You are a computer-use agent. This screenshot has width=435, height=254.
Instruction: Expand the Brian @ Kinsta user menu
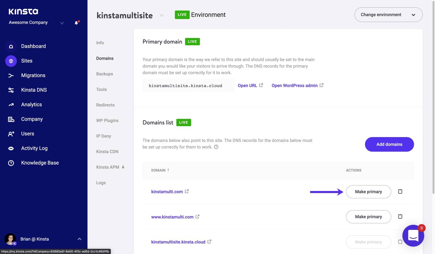coord(79,239)
